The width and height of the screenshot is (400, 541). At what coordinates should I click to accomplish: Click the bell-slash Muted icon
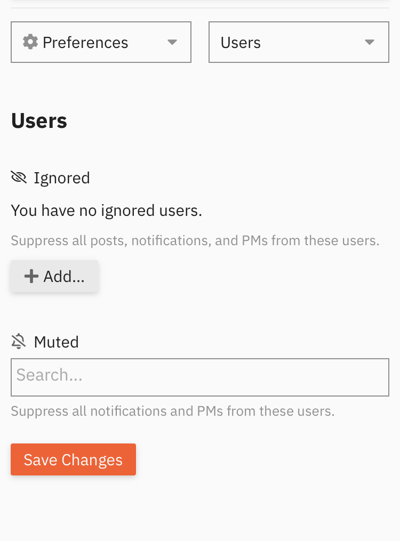click(x=19, y=342)
